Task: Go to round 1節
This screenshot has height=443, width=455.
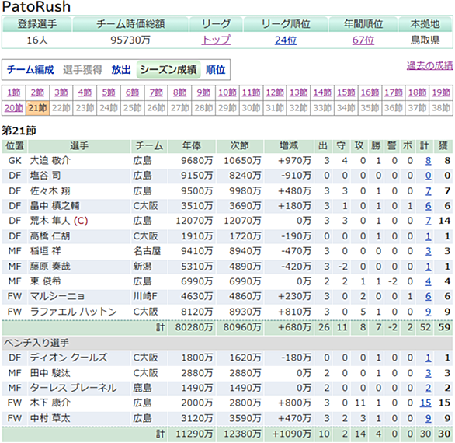Action: (14, 92)
